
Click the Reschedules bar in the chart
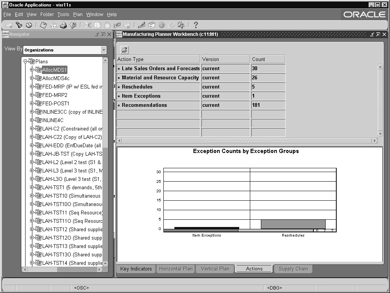pos(293,224)
